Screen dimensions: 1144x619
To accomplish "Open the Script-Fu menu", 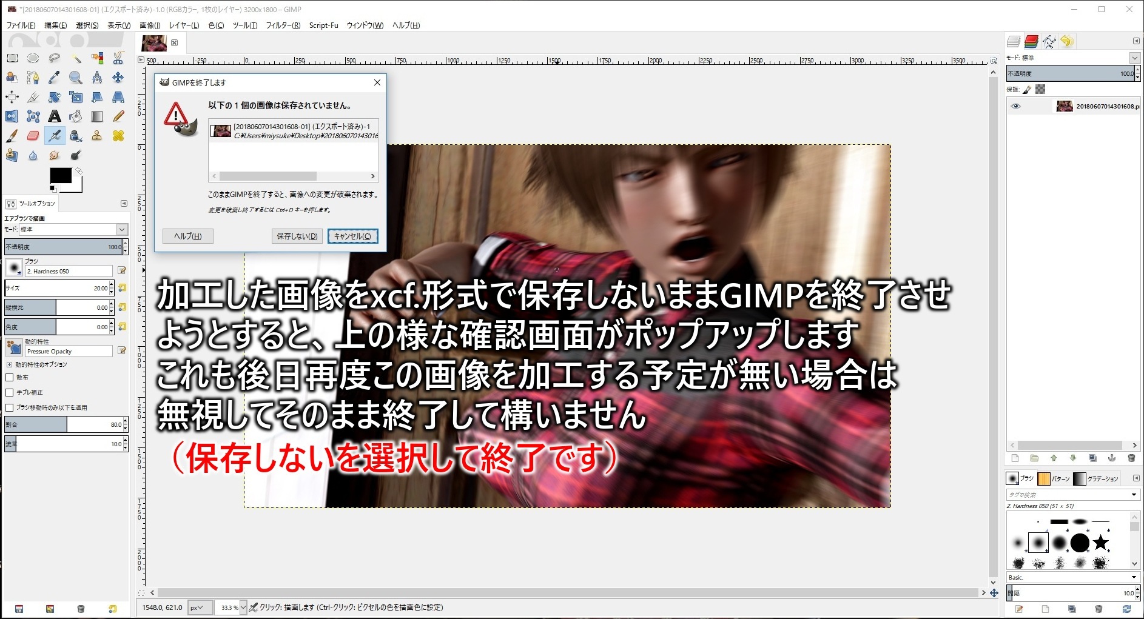I will [323, 25].
